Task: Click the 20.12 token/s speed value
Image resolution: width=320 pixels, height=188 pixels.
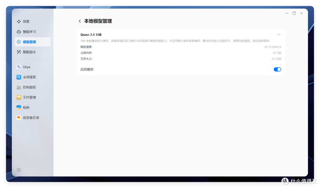Action: (x=273, y=47)
